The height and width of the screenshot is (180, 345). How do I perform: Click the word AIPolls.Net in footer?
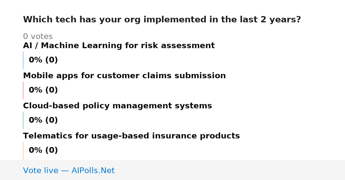pos(93,171)
